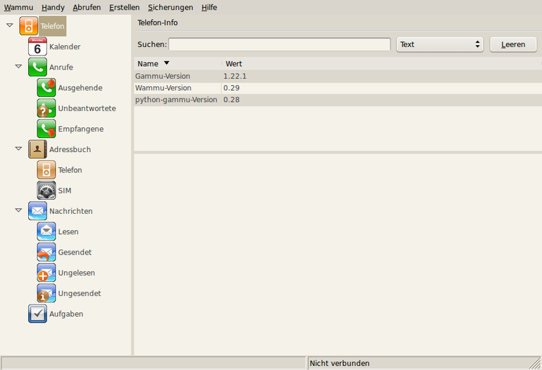Select the Adressbuch tree label
The image size is (542, 370).
(x=70, y=149)
